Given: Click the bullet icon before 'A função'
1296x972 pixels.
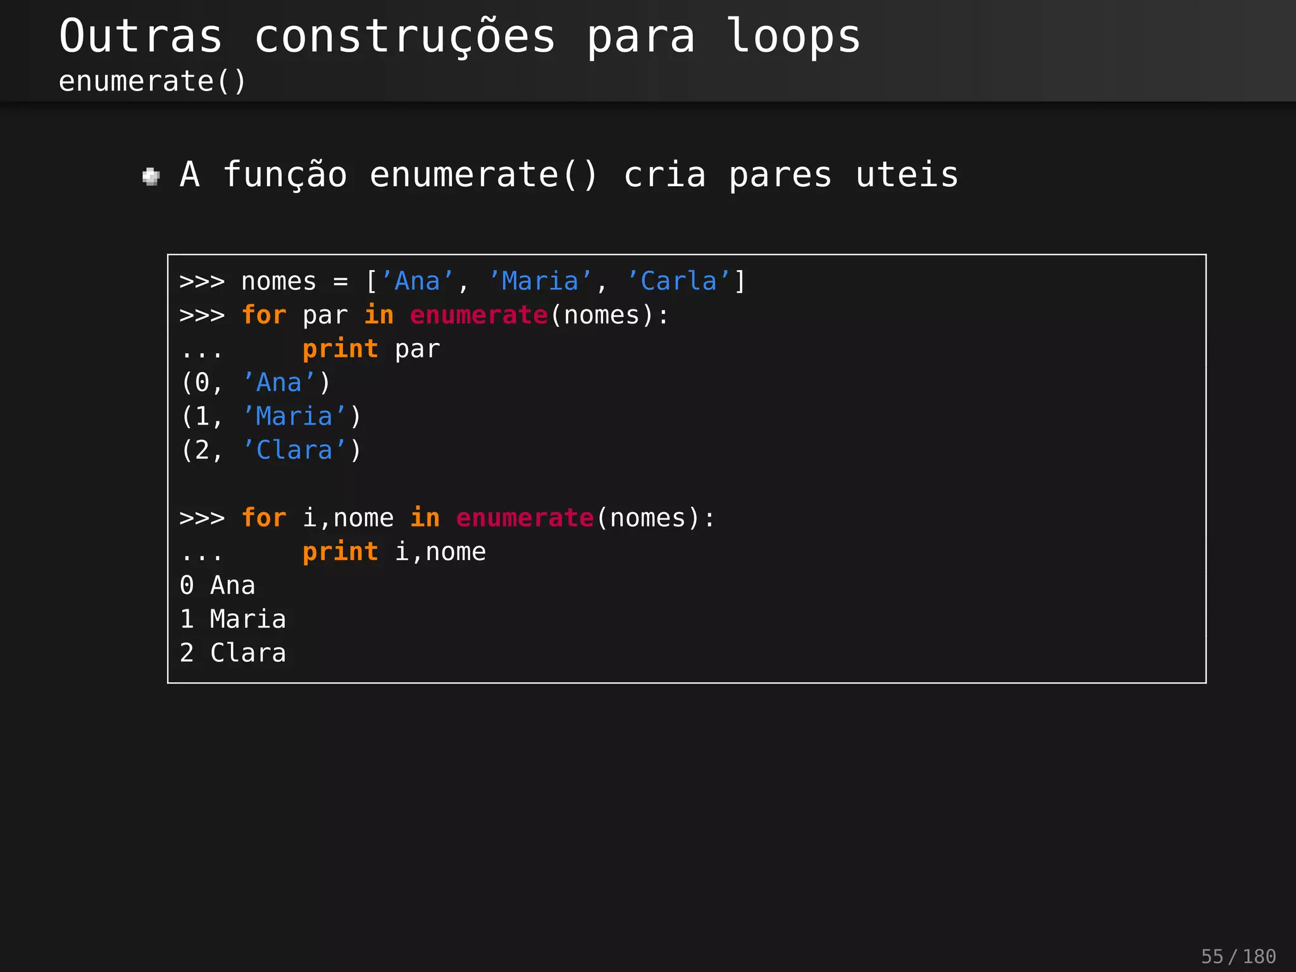Looking at the screenshot, I should coord(151,177).
